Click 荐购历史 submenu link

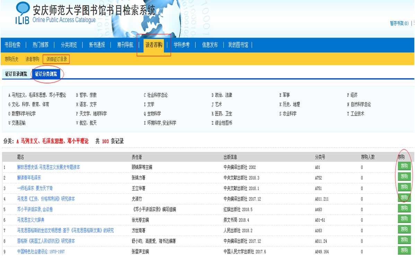point(11,59)
